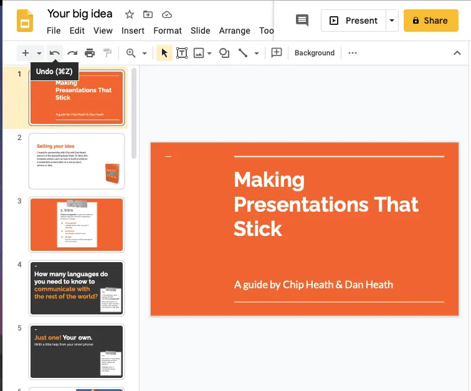
Task: Open the Arrange menu
Action: [x=235, y=31]
